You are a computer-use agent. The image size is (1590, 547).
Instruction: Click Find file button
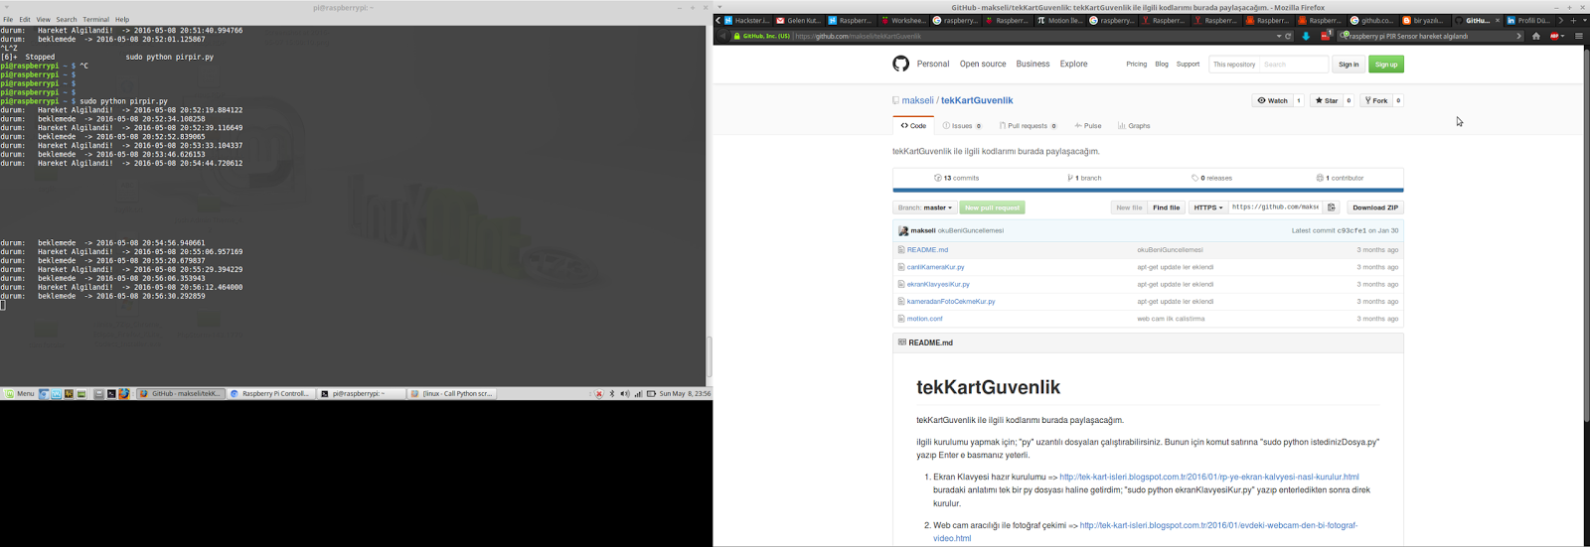click(1167, 207)
